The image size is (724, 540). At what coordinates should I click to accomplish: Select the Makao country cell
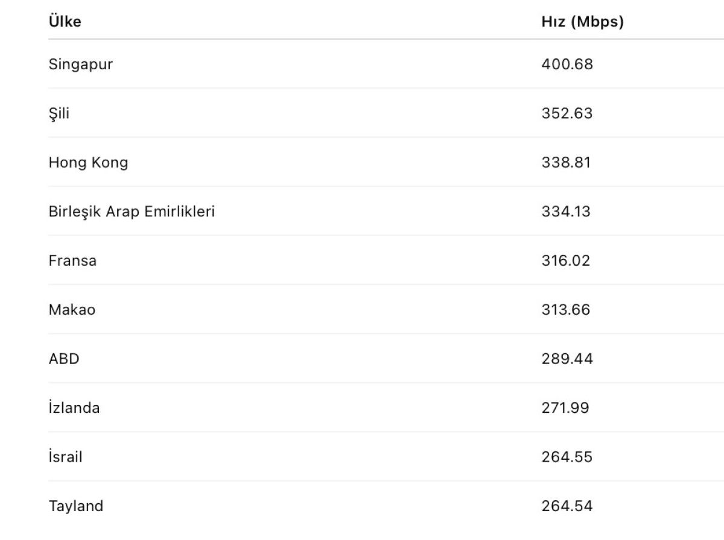(72, 310)
